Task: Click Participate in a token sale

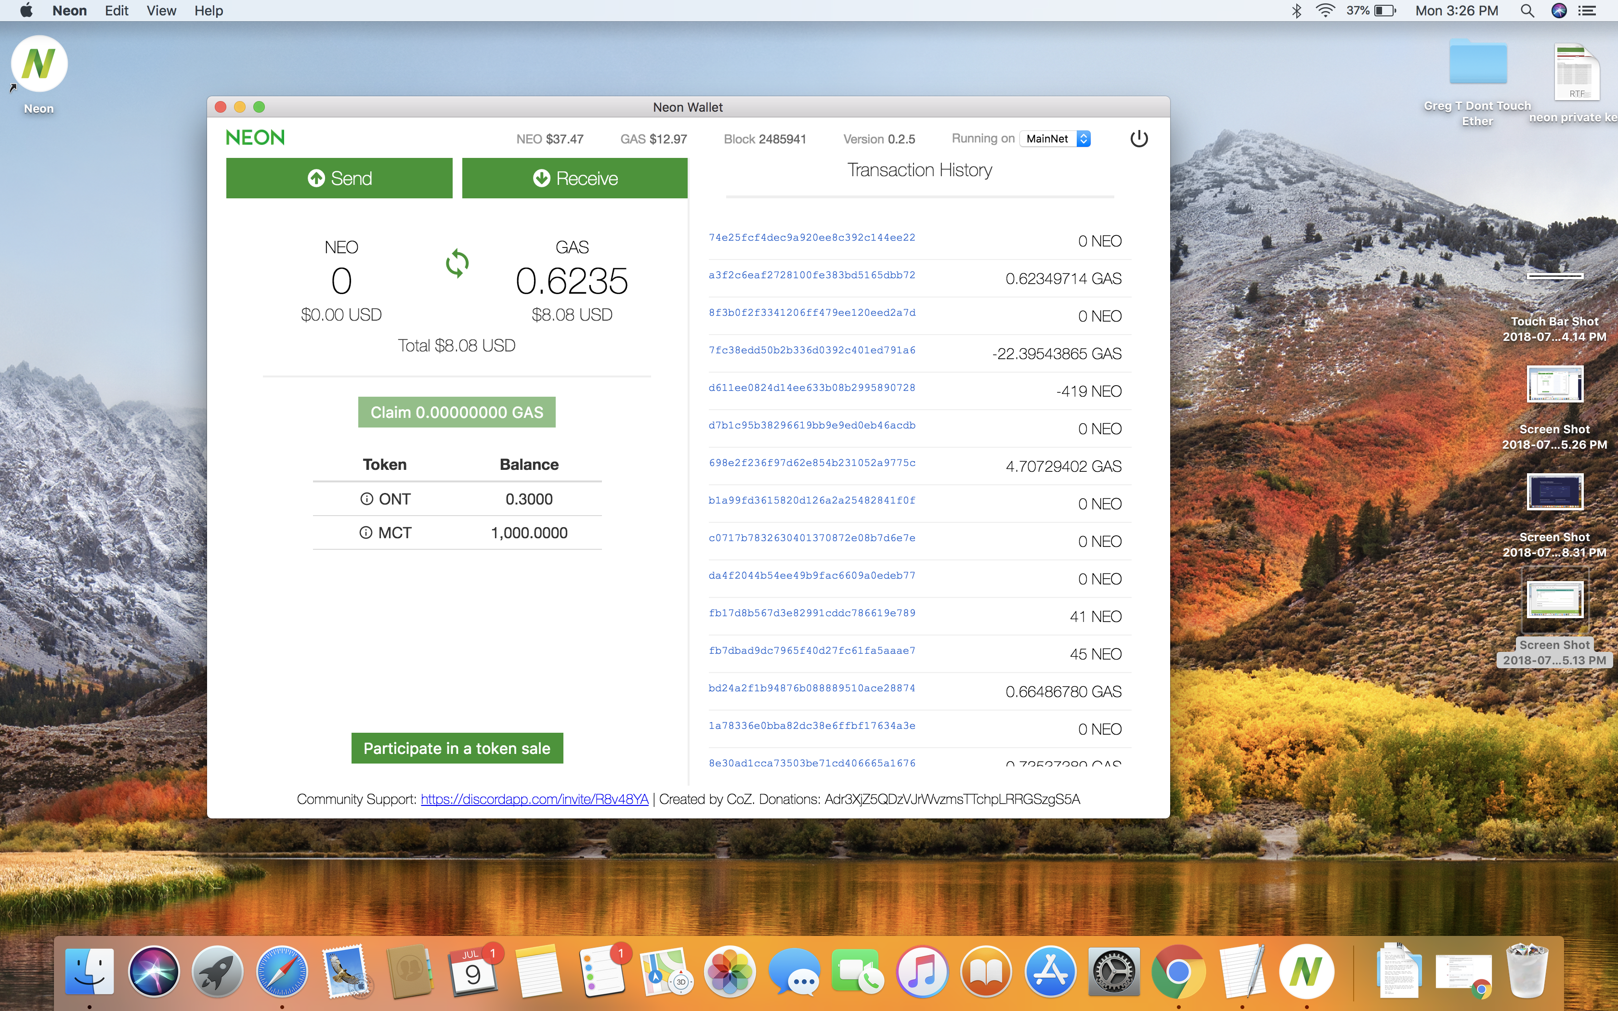Action: pyautogui.click(x=457, y=748)
